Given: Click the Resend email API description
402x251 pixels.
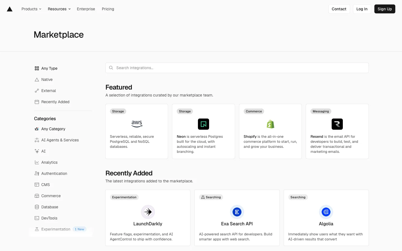Looking at the screenshot, I should click(x=334, y=144).
